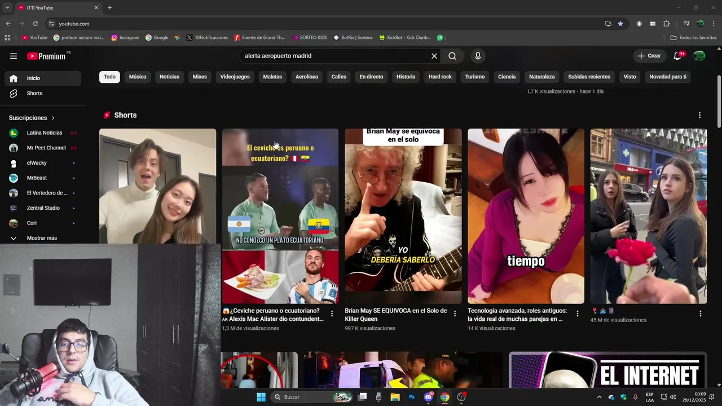Image resolution: width=722 pixels, height=406 pixels.
Task: Go back in Chrome
Action: coord(8,24)
